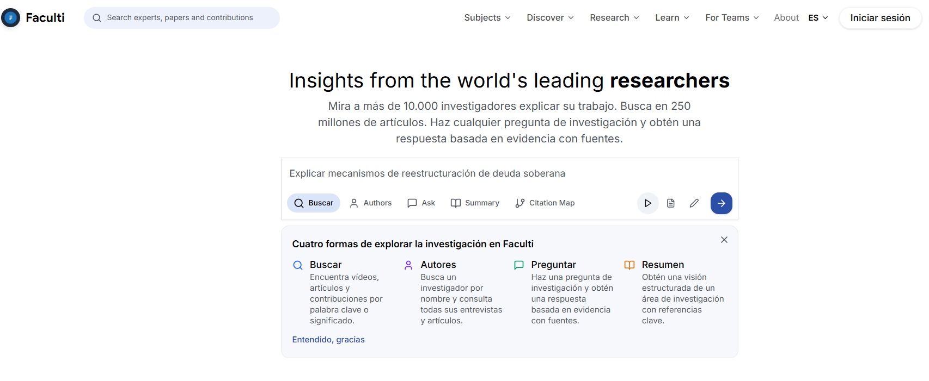
Task: Click the Faculti brand name text
Action: click(x=45, y=18)
